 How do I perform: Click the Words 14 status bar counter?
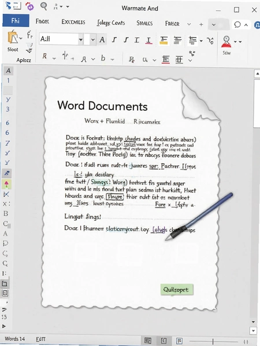tap(15, 339)
